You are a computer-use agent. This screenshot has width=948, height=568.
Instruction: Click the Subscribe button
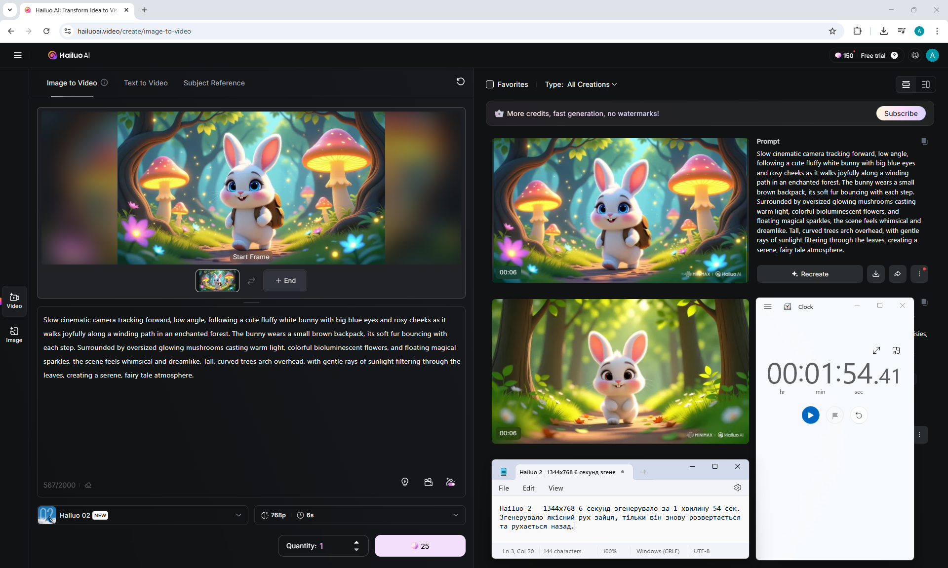coord(901,114)
